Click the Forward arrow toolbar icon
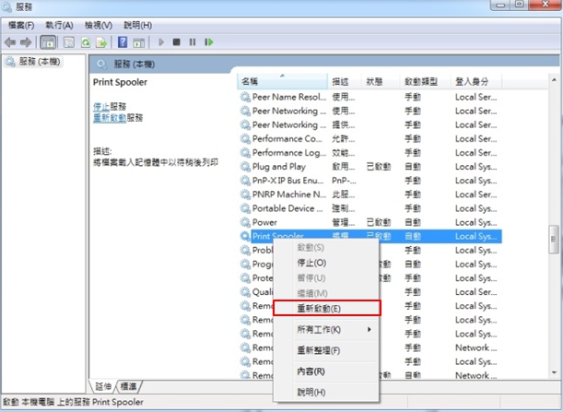 26,41
